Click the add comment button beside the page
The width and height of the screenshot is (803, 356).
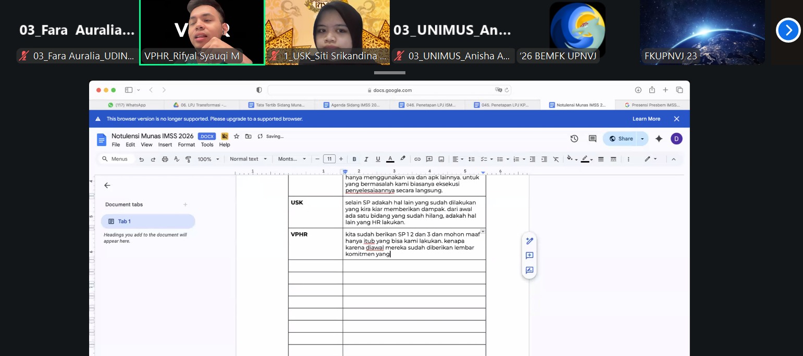click(x=529, y=256)
